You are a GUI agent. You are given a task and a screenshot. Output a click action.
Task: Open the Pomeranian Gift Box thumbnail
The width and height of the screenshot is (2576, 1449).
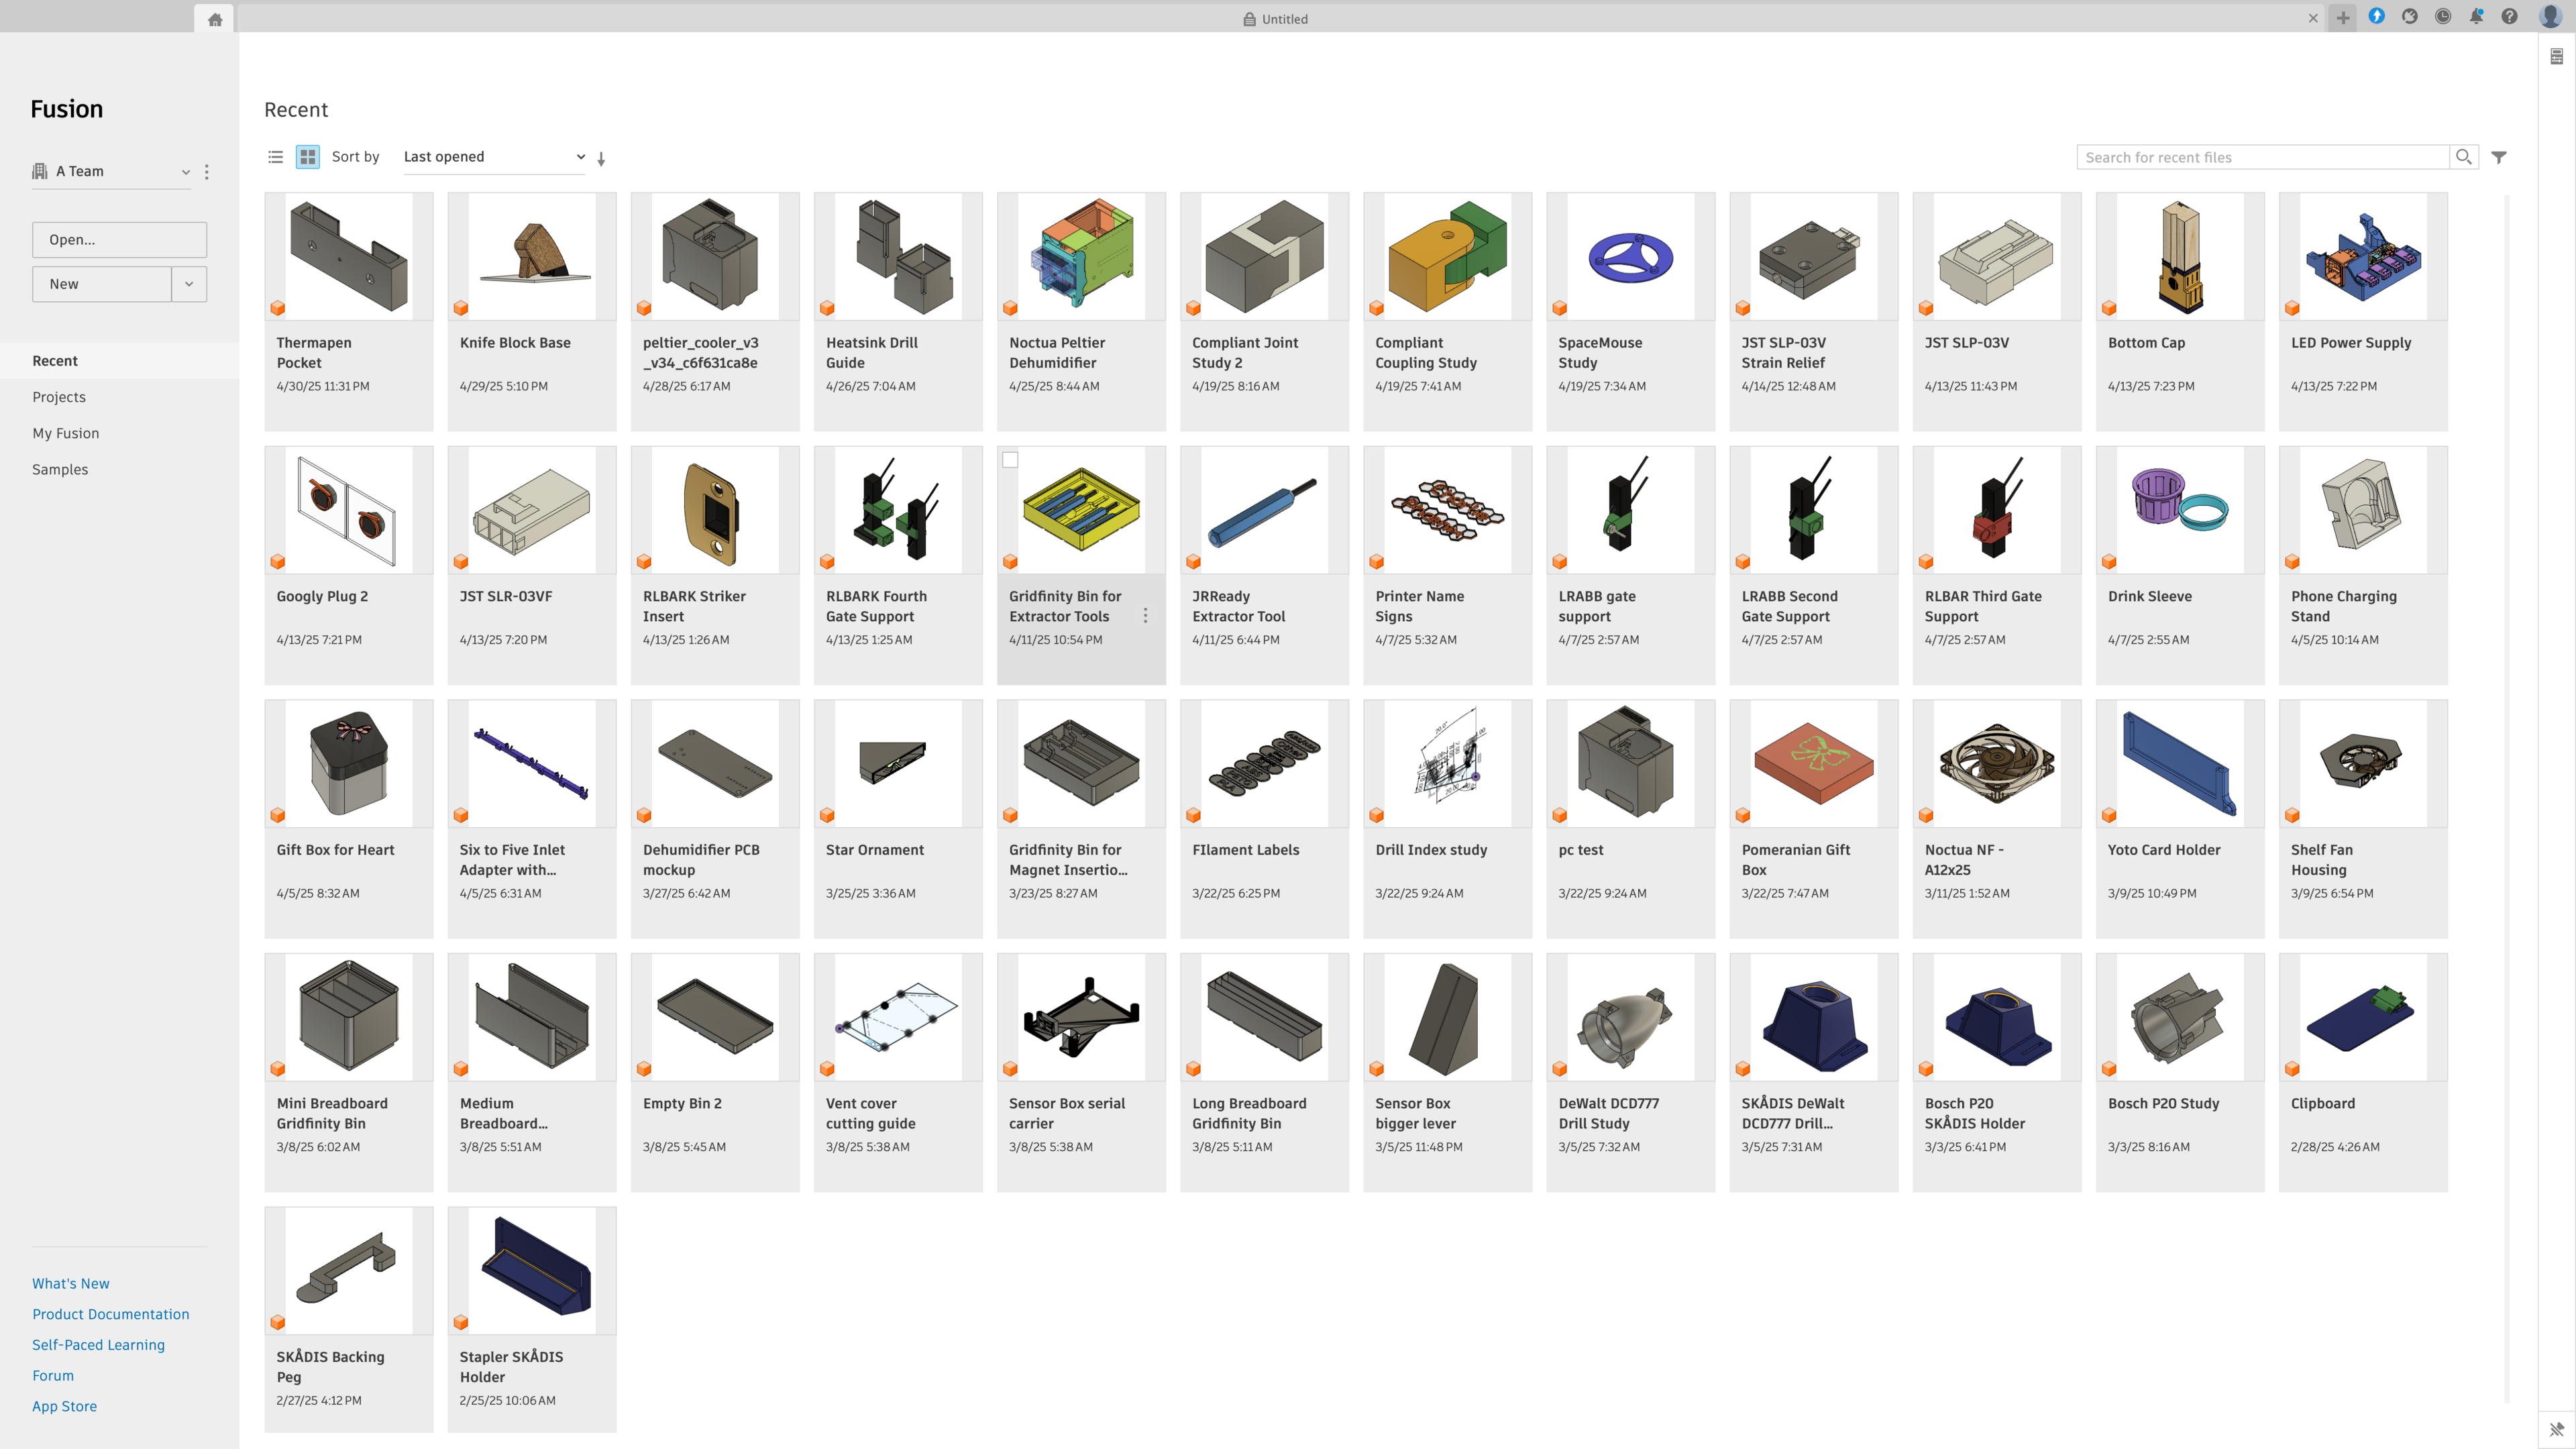click(1814, 764)
